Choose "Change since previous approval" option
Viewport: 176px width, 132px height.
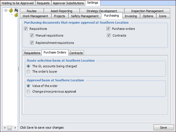pos(28,91)
